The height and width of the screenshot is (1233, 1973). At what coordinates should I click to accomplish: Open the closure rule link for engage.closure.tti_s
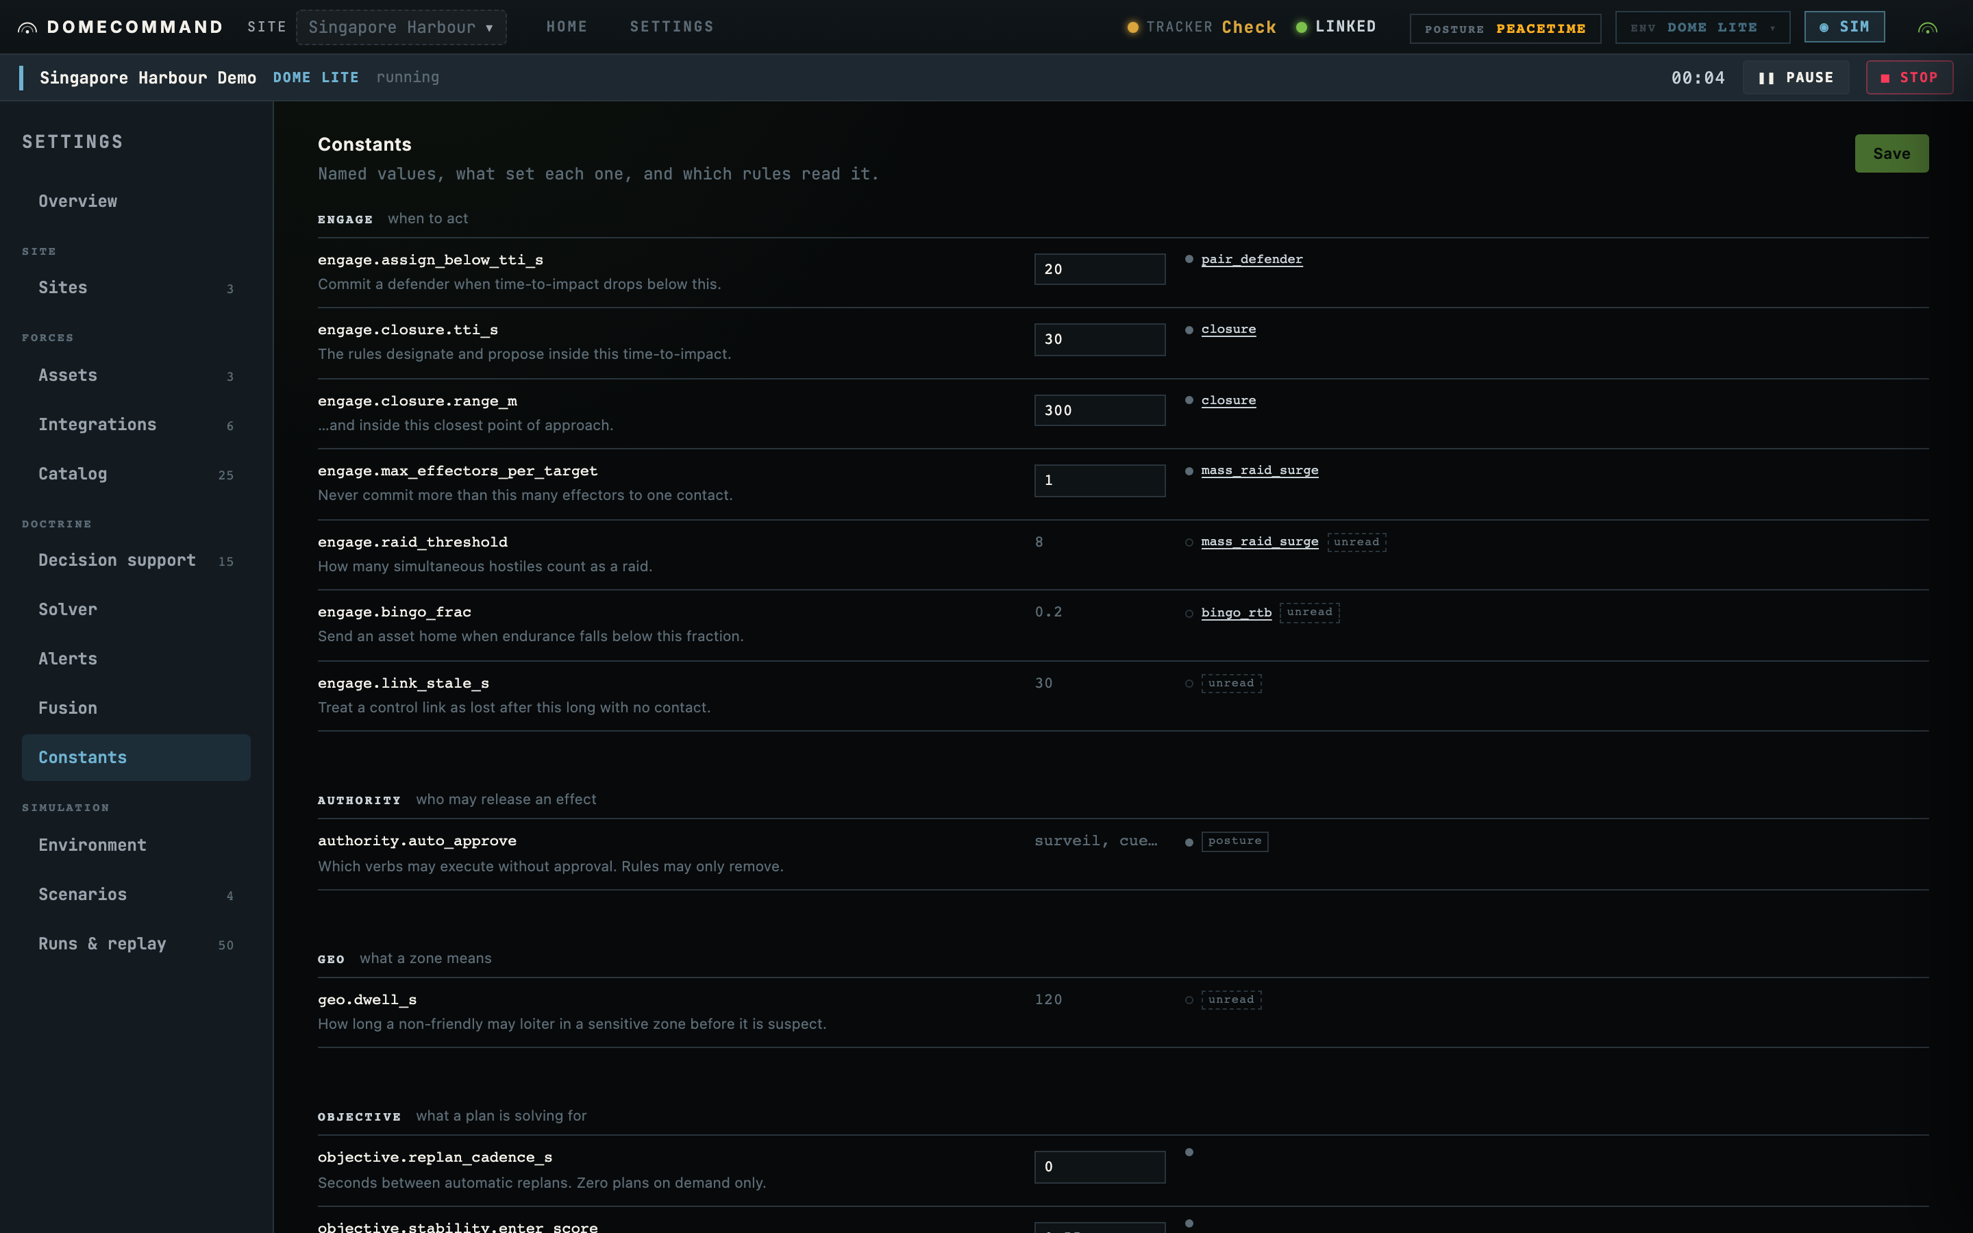tap(1228, 329)
